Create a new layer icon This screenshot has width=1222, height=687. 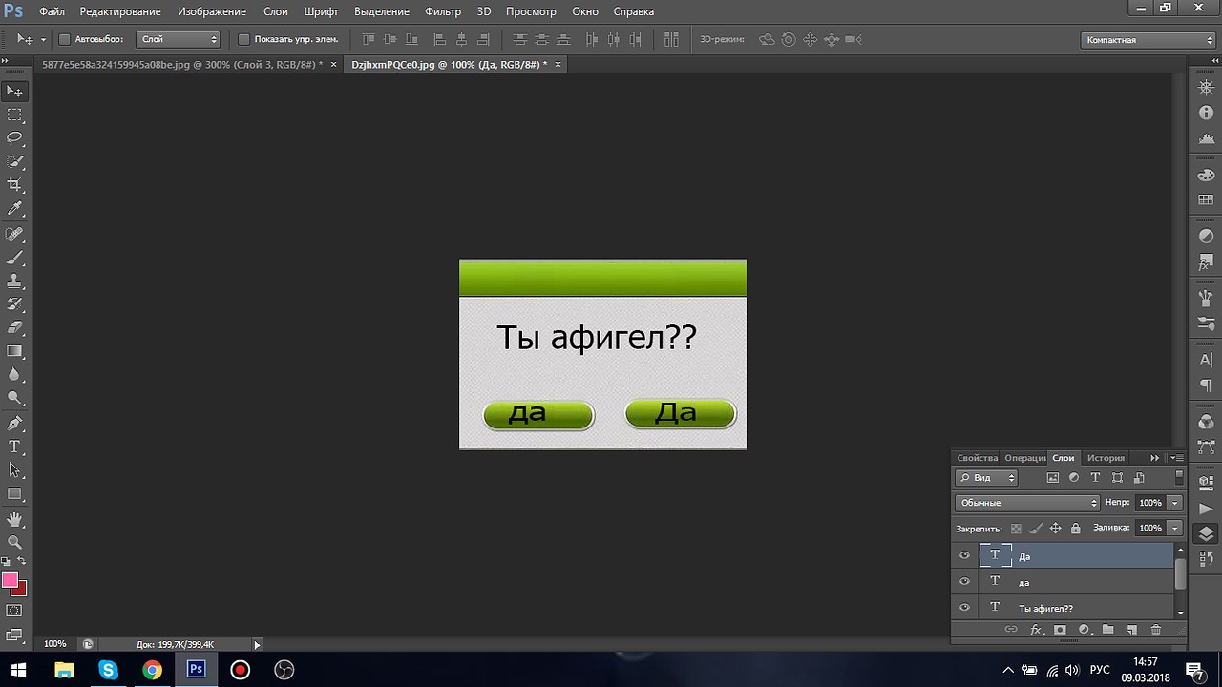1132,630
